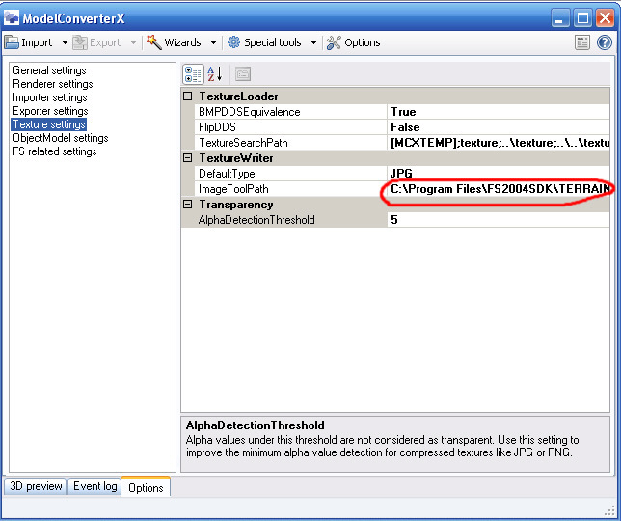Select Texture settings in the list
Image resolution: width=621 pixels, height=521 pixels.
(x=49, y=124)
